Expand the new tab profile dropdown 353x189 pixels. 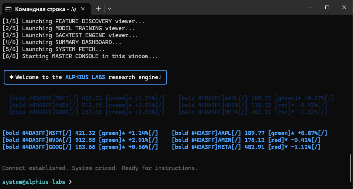point(110,9)
